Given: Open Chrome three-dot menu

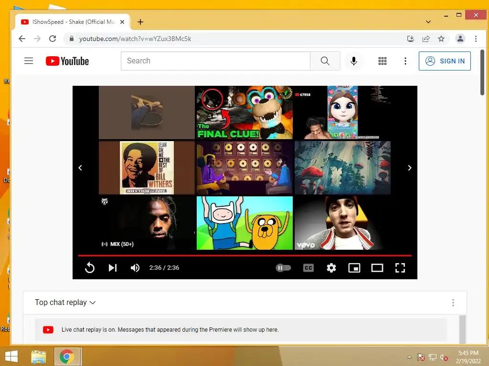Looking at the screenshot, I should click(476, 39).
